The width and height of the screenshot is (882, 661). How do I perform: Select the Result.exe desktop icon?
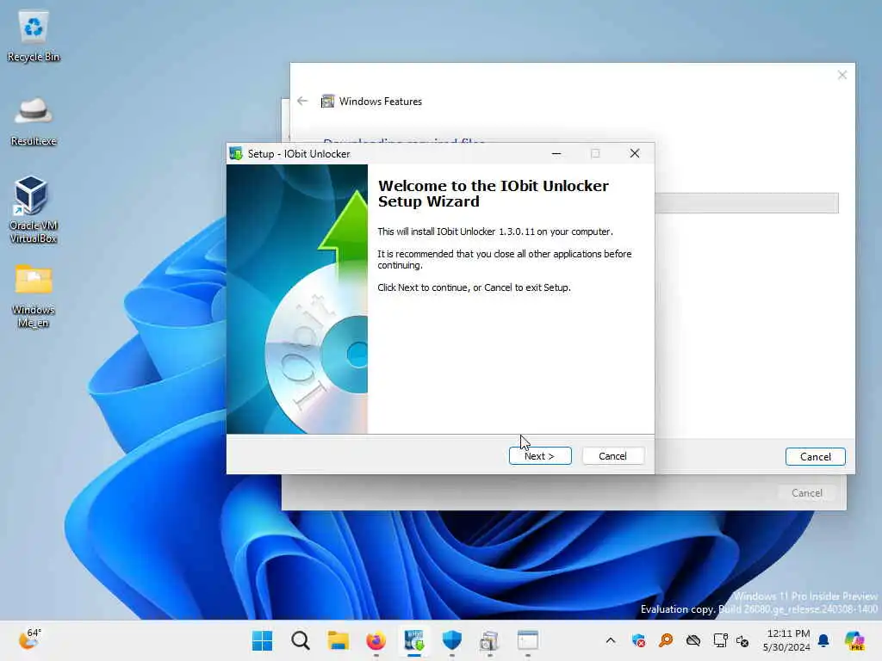click(34, 122)
